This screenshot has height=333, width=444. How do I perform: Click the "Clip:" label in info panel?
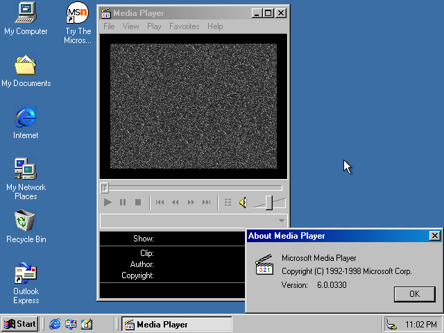tap(147, 253)
